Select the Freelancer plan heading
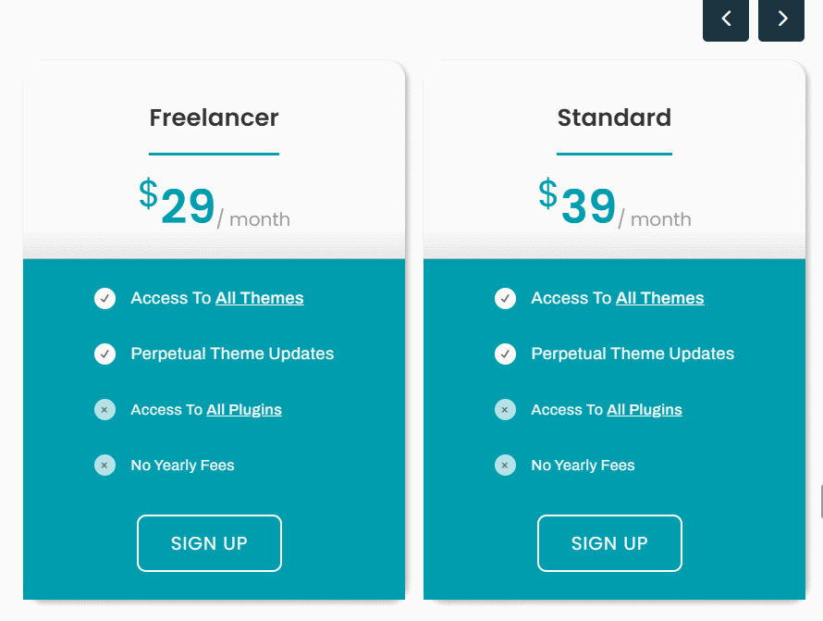 tap(215, 118)
